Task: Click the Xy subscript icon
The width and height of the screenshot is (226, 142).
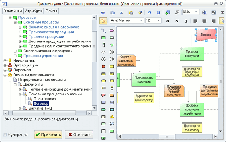Action: point(214,12)
